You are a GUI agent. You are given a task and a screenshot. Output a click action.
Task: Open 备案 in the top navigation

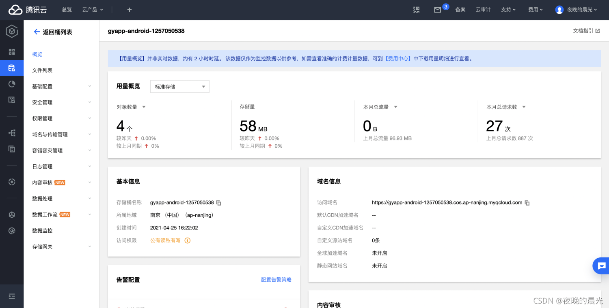(x=460, y=10)
